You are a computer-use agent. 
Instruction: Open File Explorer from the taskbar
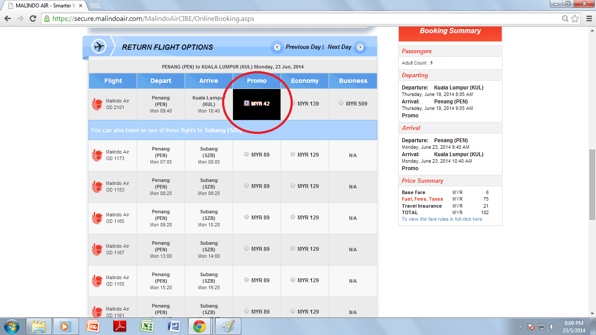click(x=39, y=327)
